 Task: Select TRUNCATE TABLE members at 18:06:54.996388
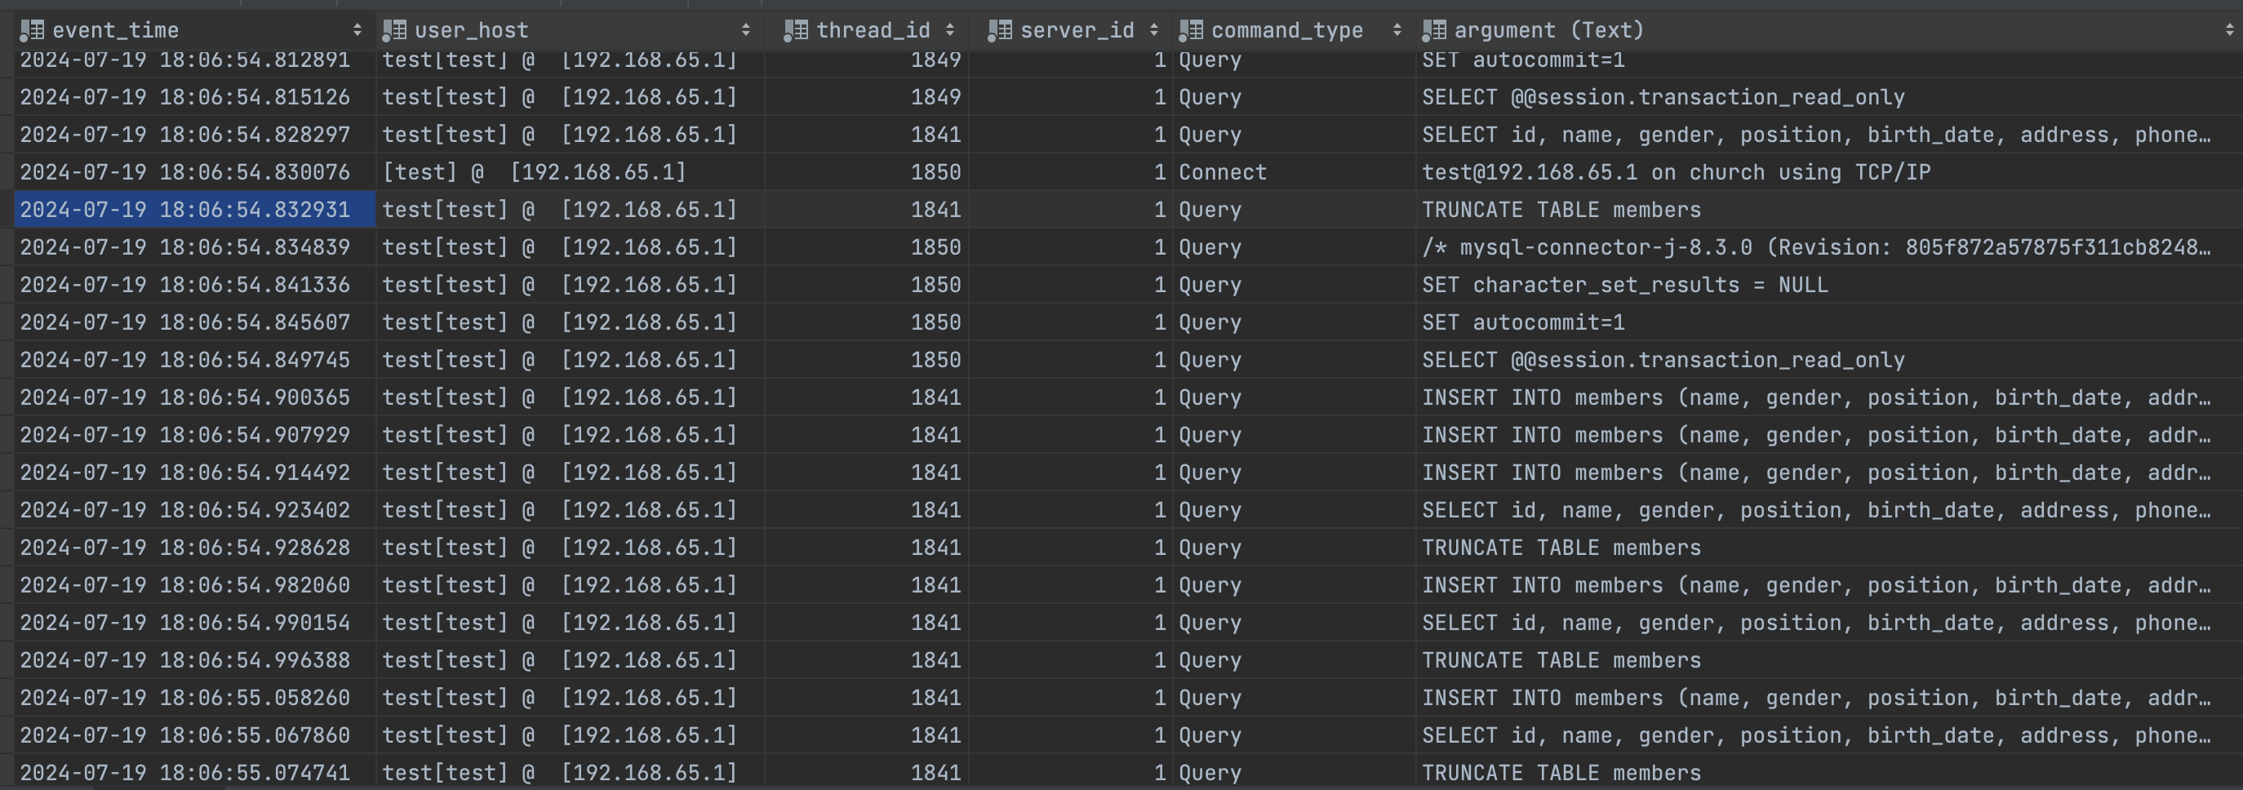click(1828, 660)
